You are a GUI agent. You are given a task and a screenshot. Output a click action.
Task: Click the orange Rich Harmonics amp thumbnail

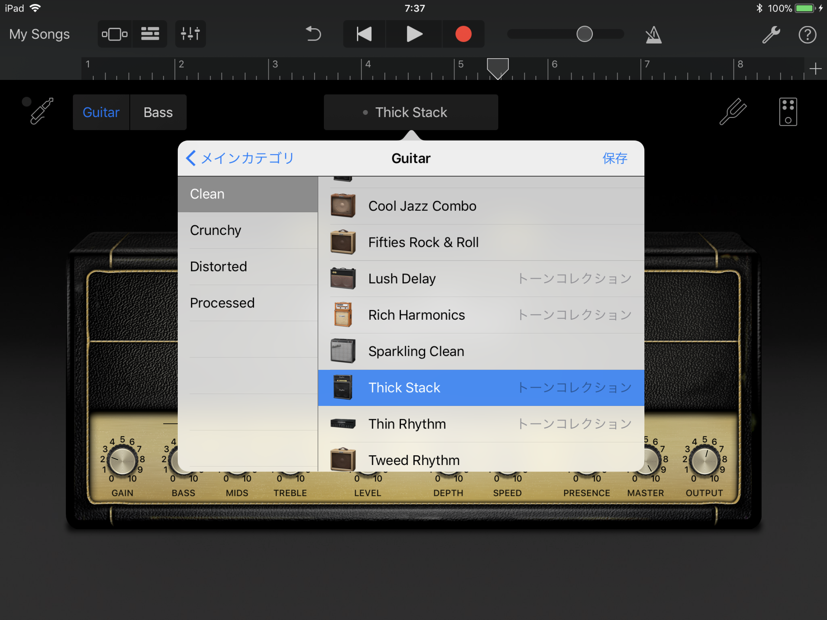coord(343,314)
